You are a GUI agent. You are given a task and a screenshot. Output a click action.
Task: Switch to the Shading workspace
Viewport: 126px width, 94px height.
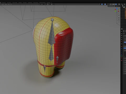coord(20,3)
